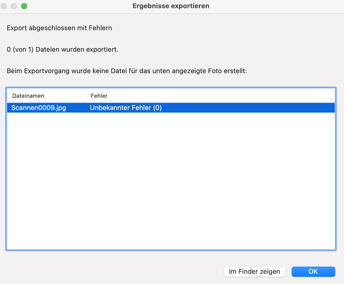
Task: Select the Scannen0009.jpg file name cell
Action: click(x=39, y=108)
